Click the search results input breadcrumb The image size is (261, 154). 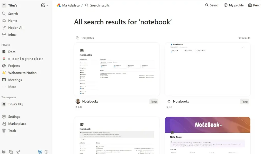click(x=100, y=5)
